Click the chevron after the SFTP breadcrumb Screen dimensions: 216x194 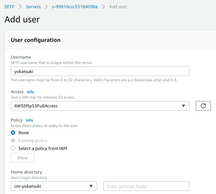(20, 7)
